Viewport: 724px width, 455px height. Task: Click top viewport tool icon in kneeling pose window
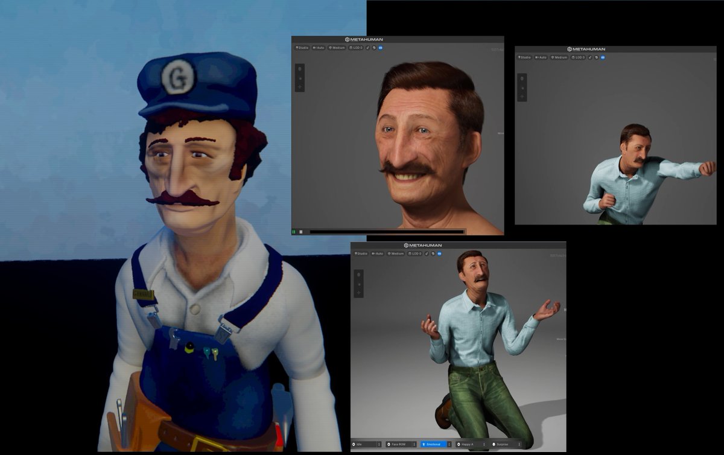[x=359, y=275]
